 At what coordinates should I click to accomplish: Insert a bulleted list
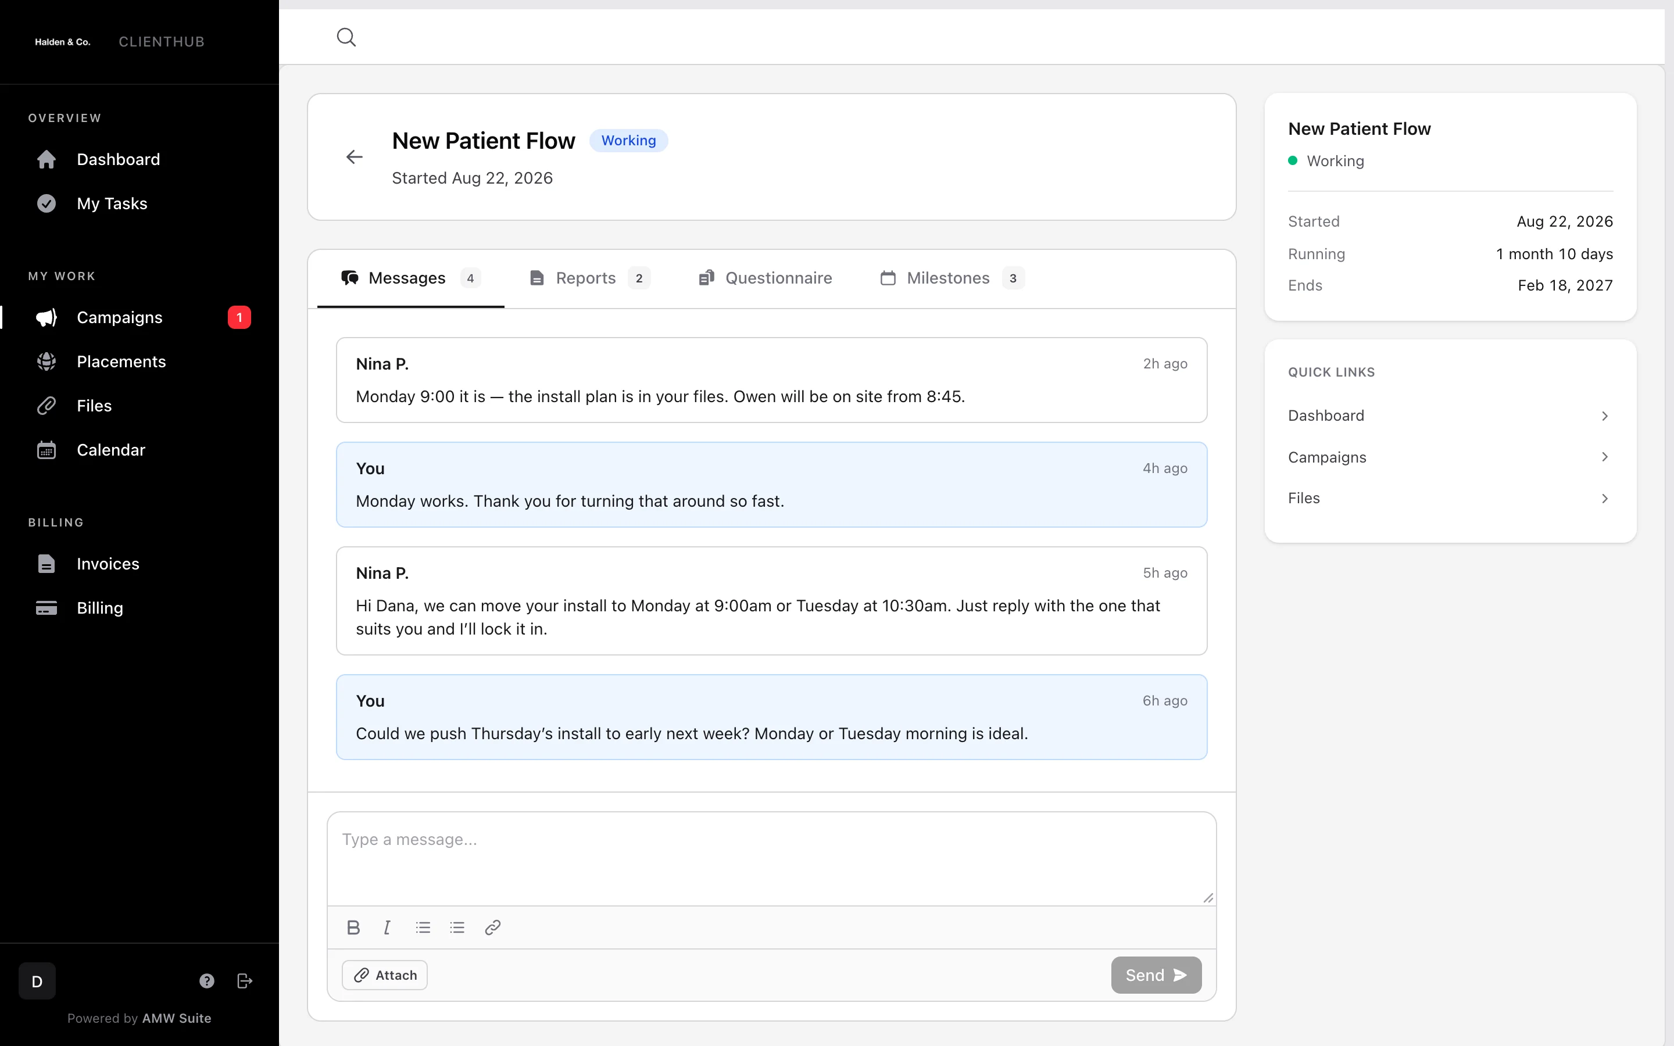pyautogui.click(x=423, y=927)
